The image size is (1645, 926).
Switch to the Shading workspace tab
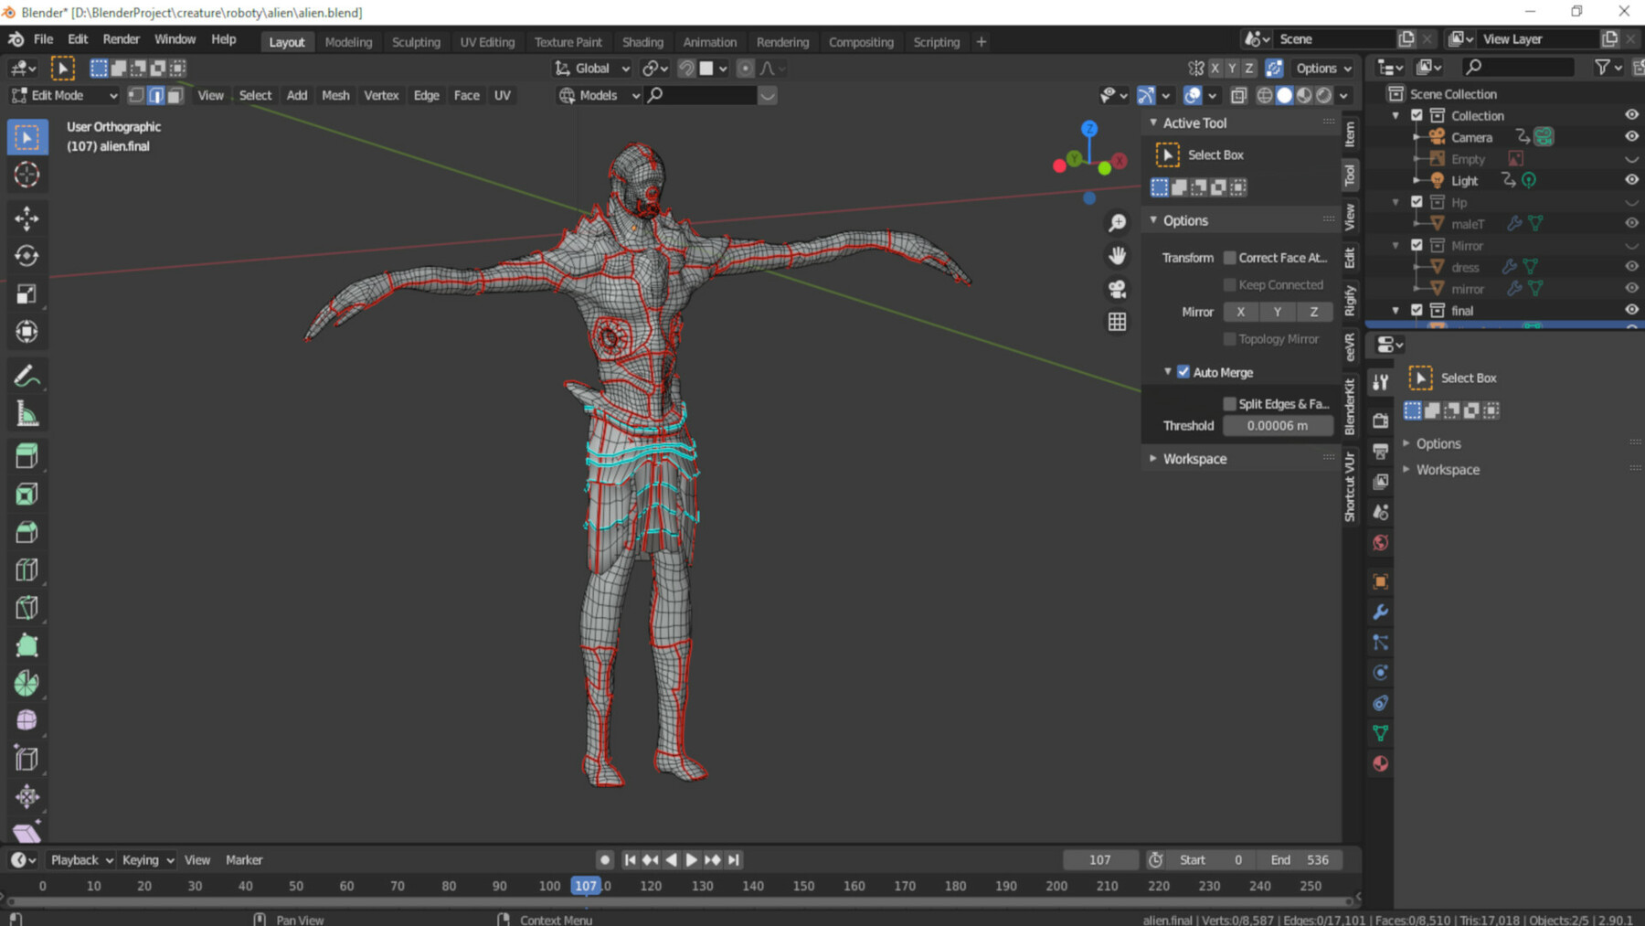tap(642, 41)
